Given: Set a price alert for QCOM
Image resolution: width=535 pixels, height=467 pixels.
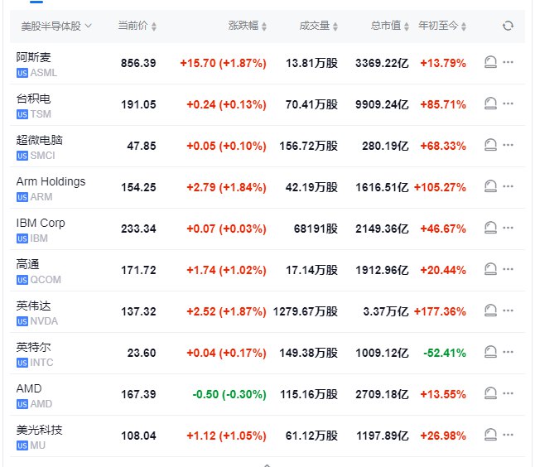Looking at the screenshot, I should [490, 269].
